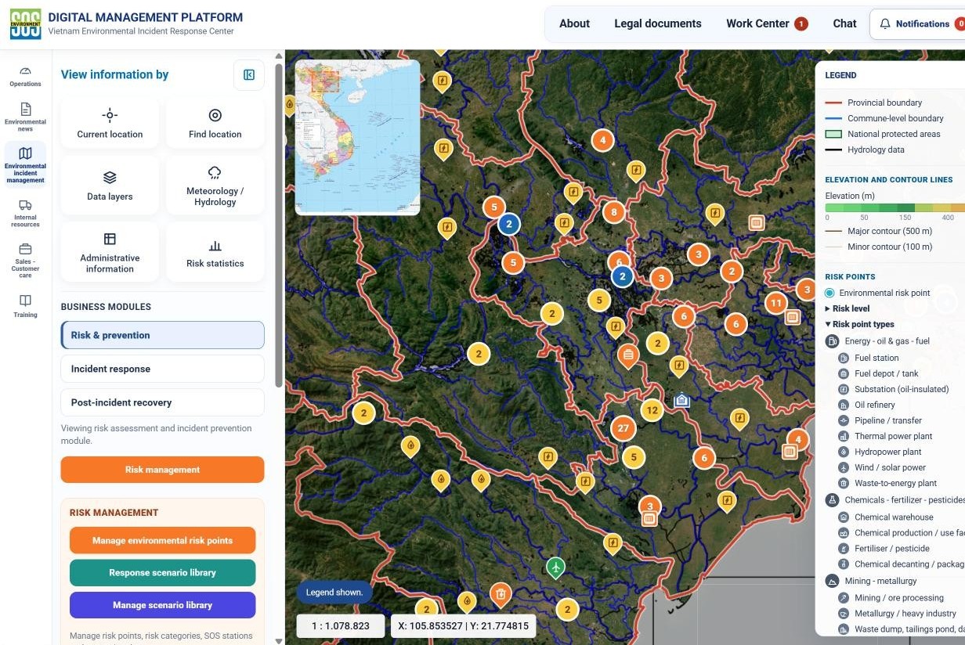Open the Response scenario library
The width and height of the screenshot is (965, 645).
(x=162, y=572)
